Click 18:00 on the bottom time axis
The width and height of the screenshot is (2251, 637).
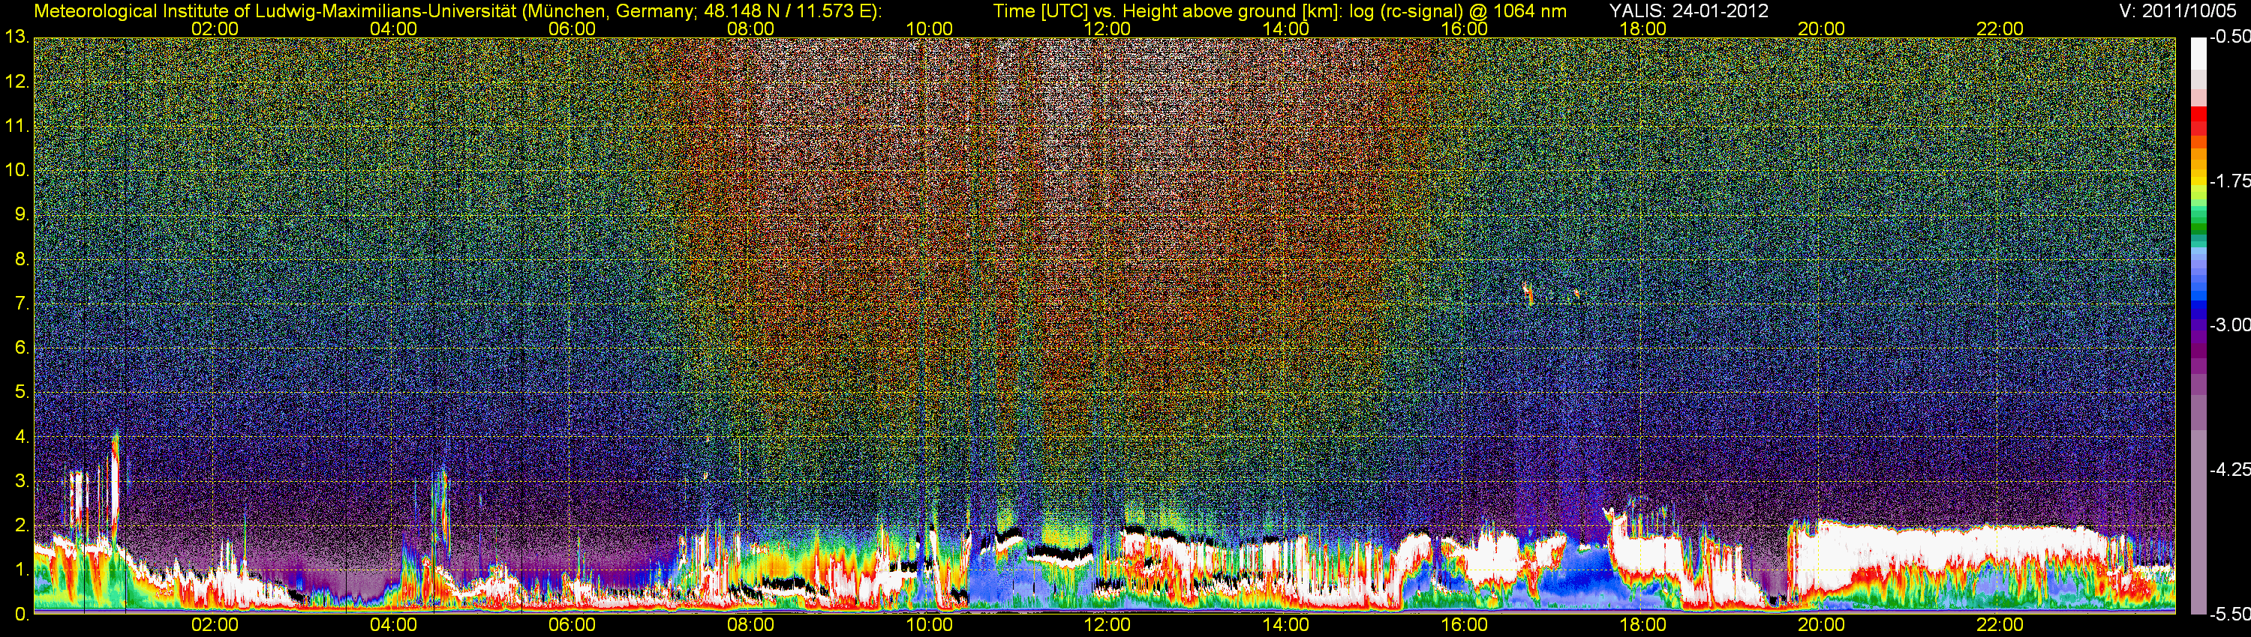pyautogui.click(x=1642, y=626)
